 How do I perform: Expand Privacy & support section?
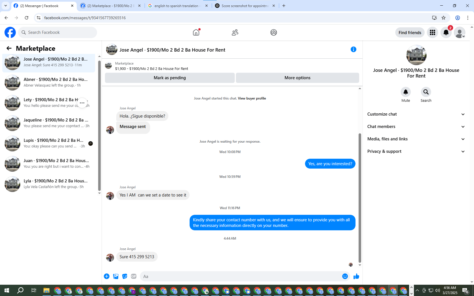pyautogui.click(x=416, y=151)
